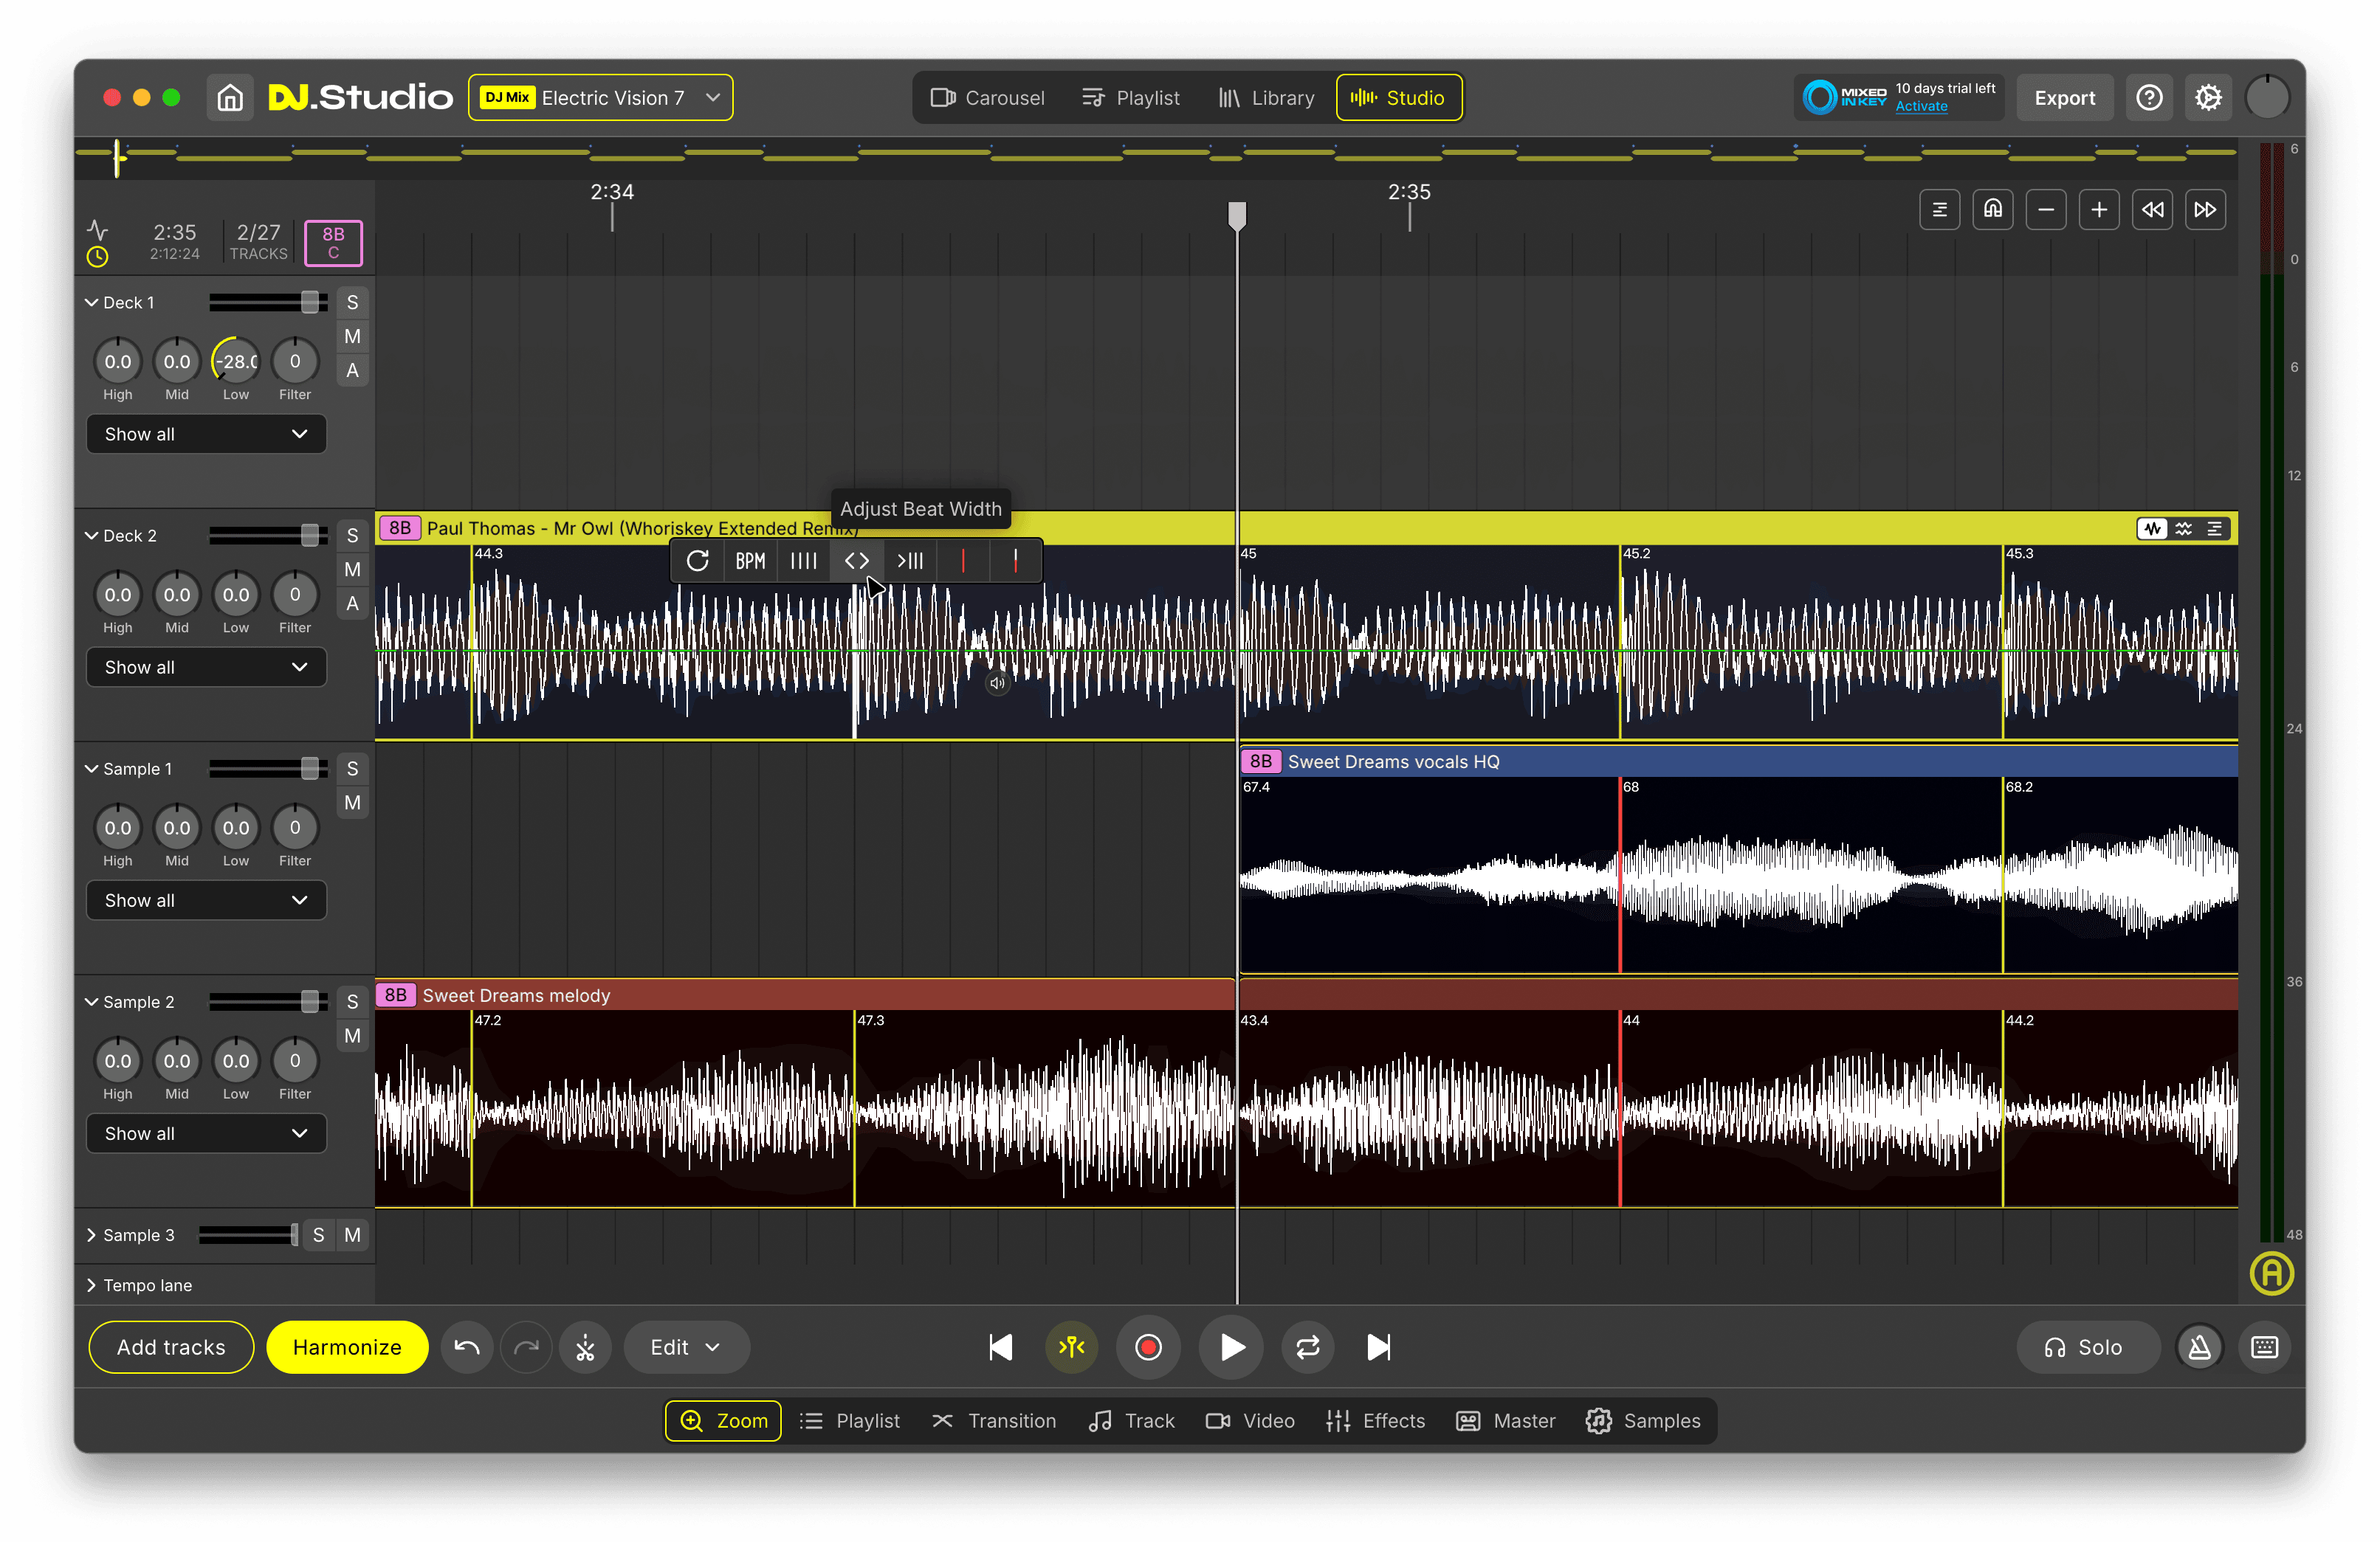
Task: Click the Add tracks button
Action: (x=171, y=1347)
